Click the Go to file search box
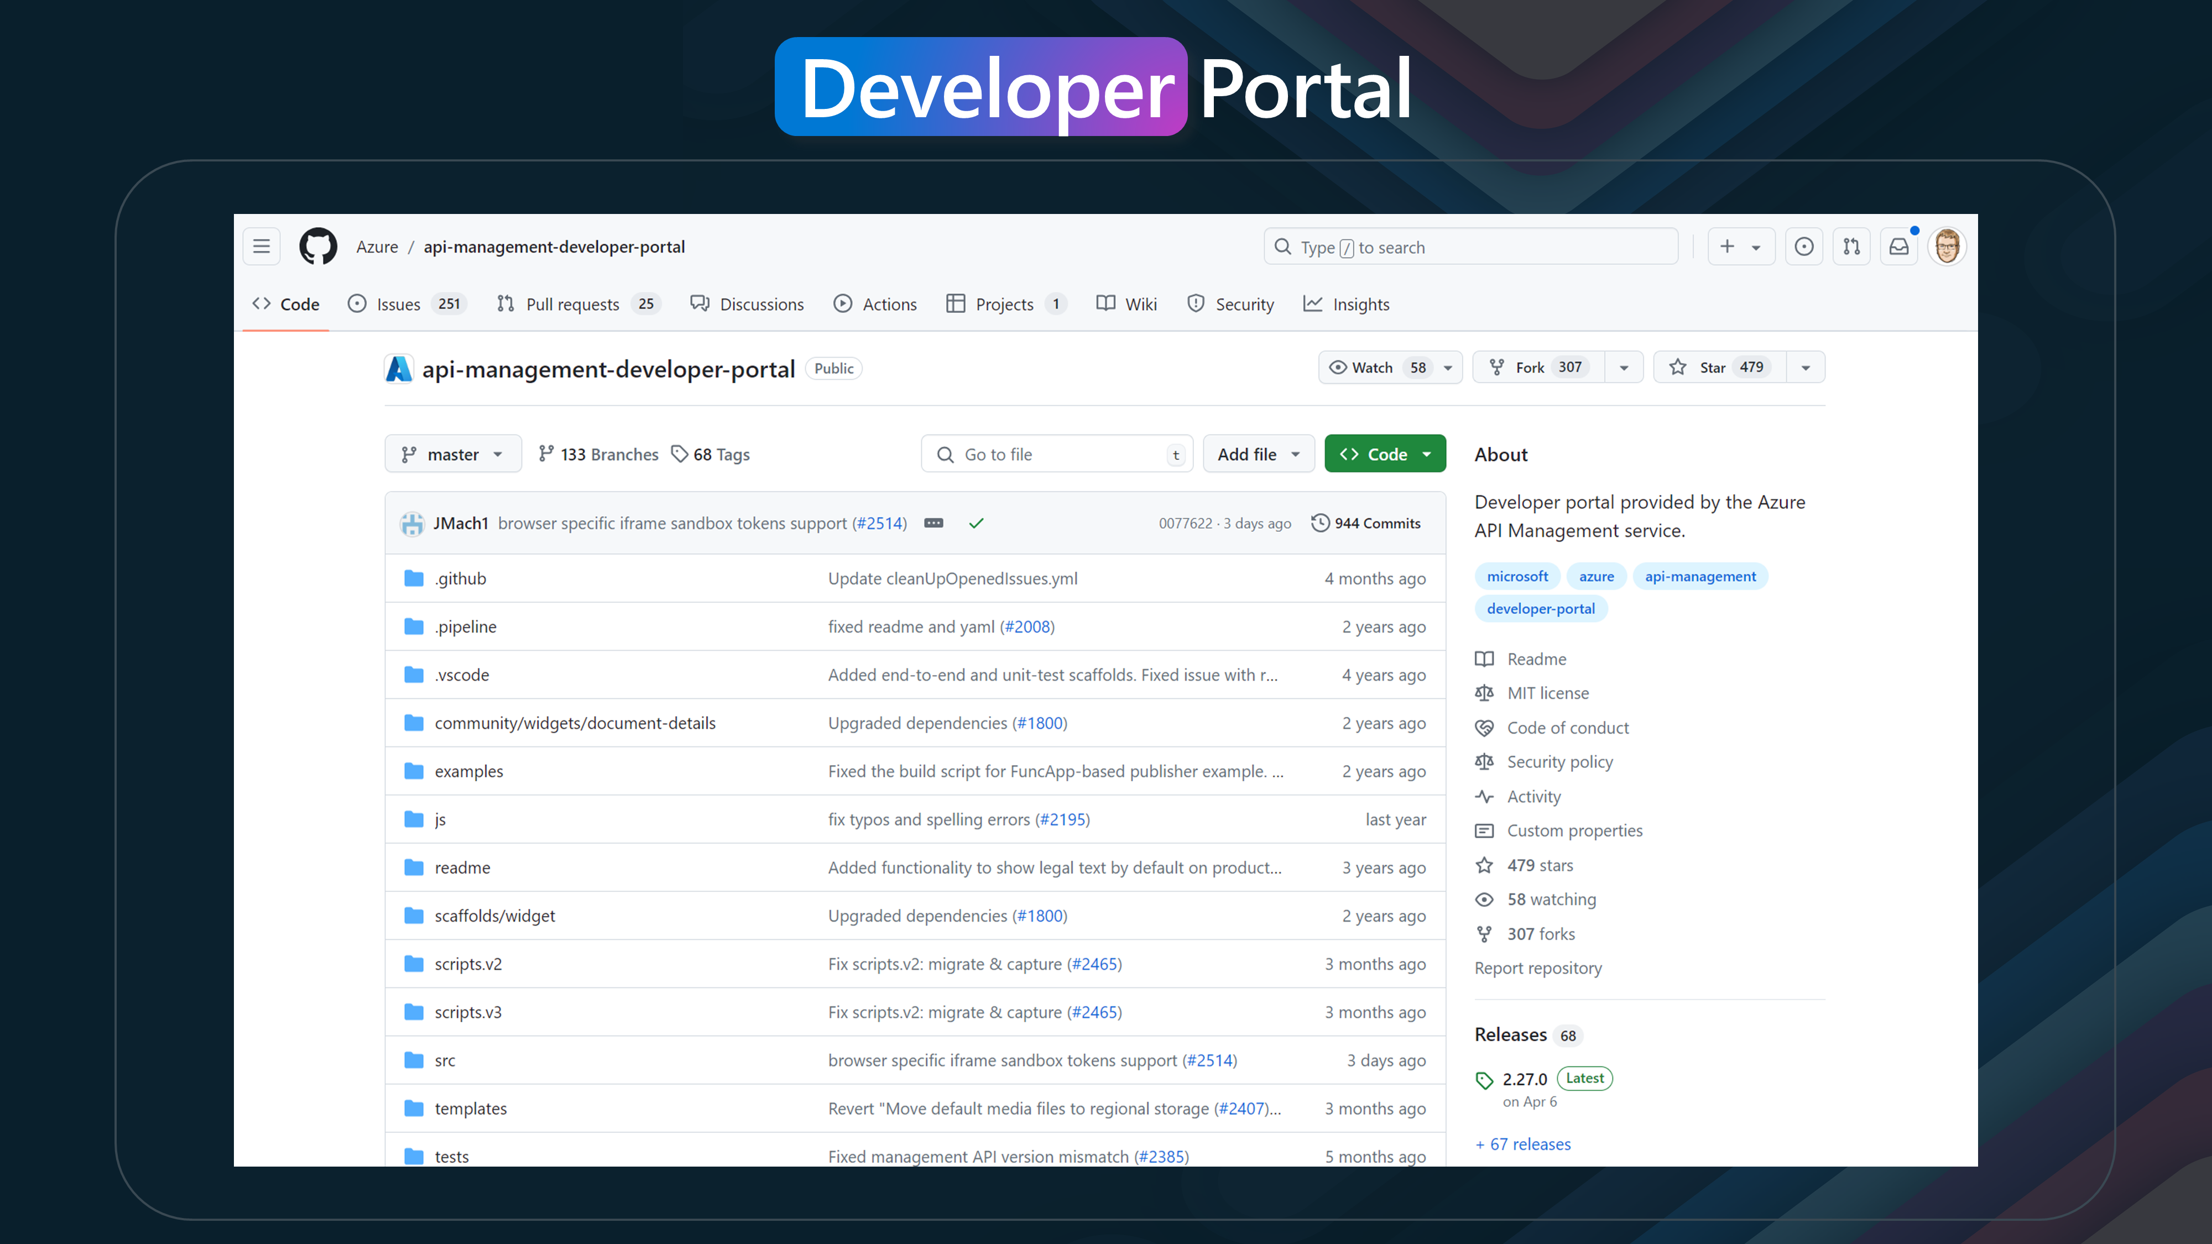This screenshot has height=1244, width=2212. (1057, 454)
